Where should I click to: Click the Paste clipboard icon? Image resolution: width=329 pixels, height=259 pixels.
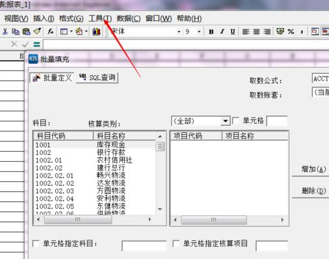[26, 32]
